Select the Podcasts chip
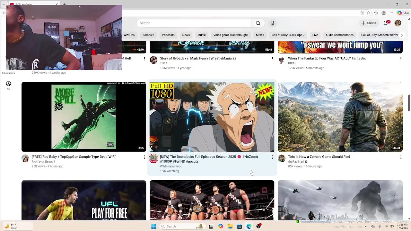411x231 pixels. [x=168, y=35]
